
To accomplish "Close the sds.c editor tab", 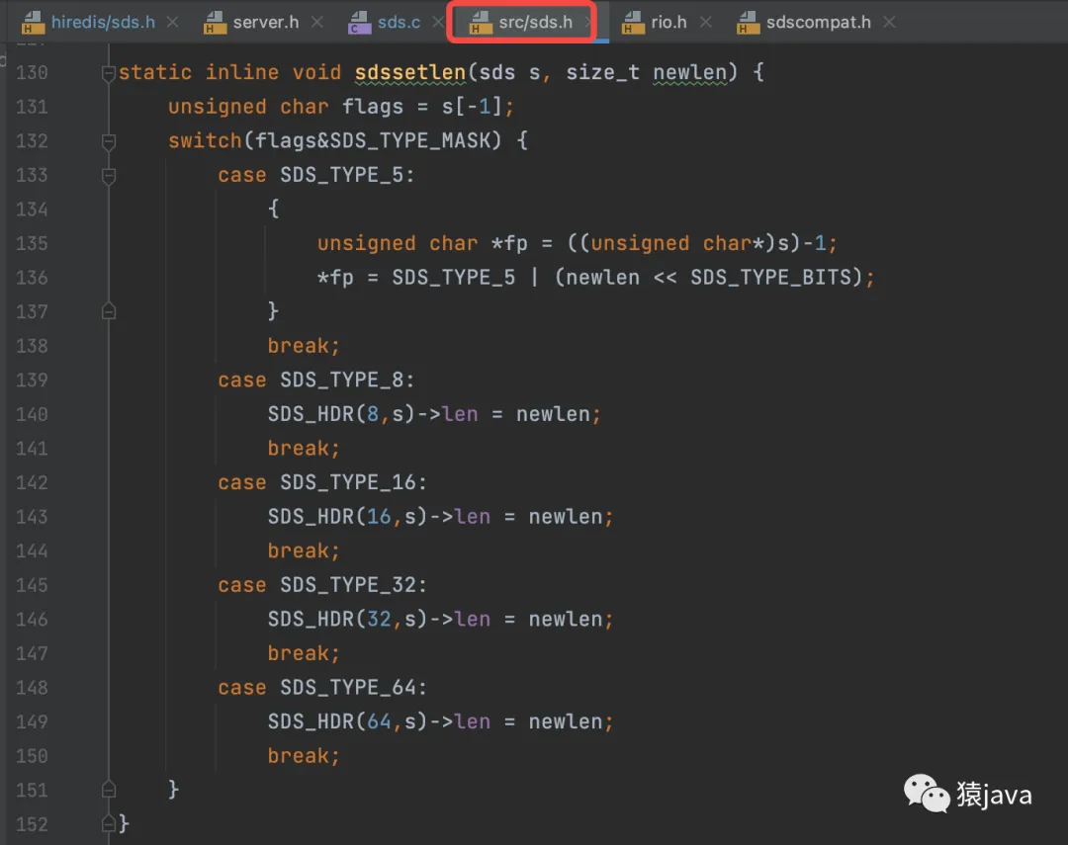I will [x=438, y=22].
